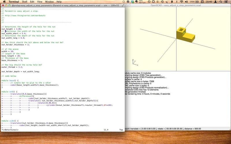Click the thingiverse URL comment line
231x144 pixels.
(24, 16)
